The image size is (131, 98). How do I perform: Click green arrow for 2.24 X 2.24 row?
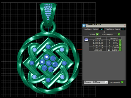120,45
